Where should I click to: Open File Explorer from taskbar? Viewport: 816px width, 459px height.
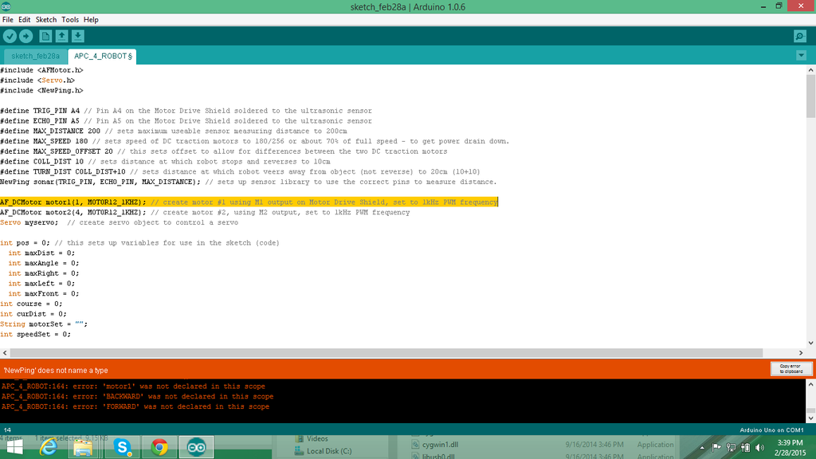pyautogui.click(x=83, y=448)
